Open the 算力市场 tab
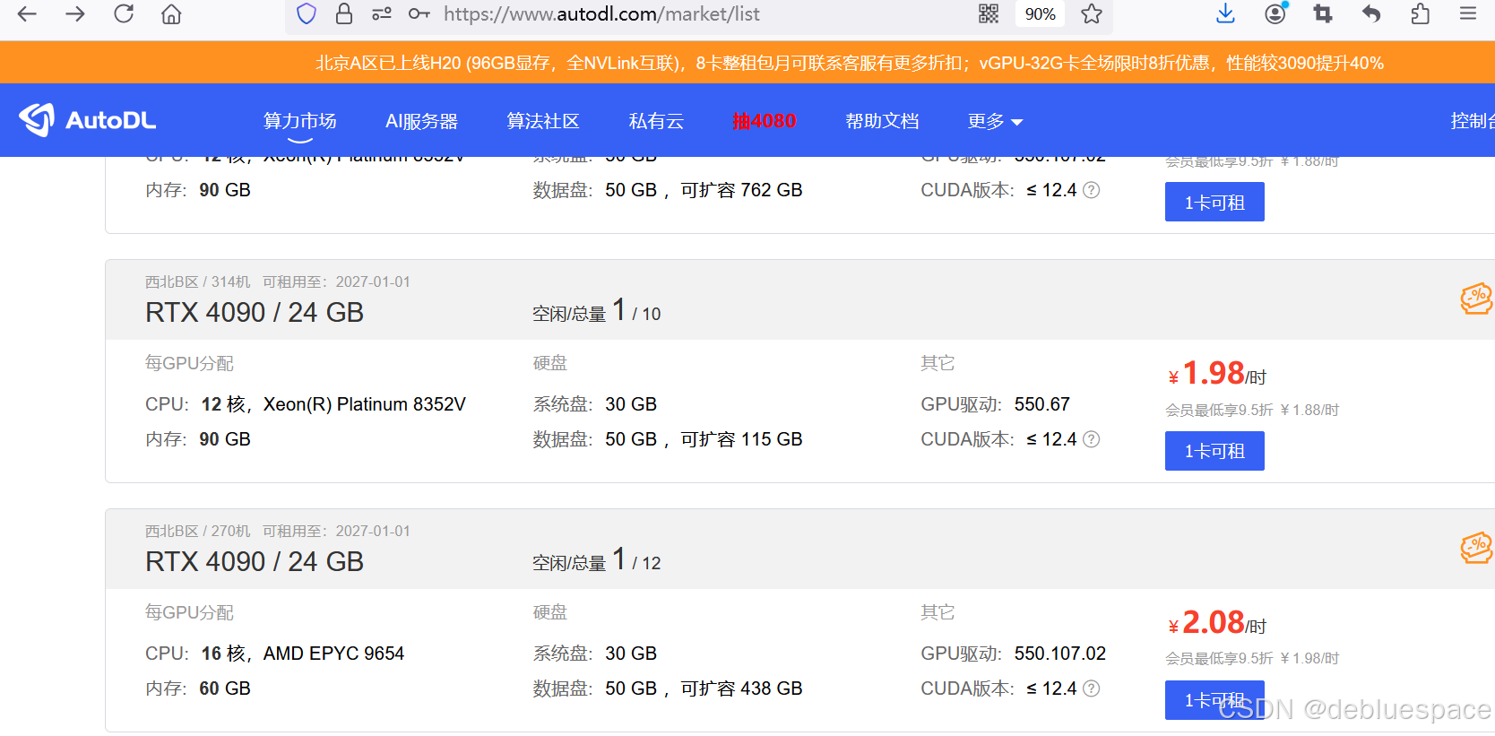This screenshot has width=1495, height=736. coord(300,121)
